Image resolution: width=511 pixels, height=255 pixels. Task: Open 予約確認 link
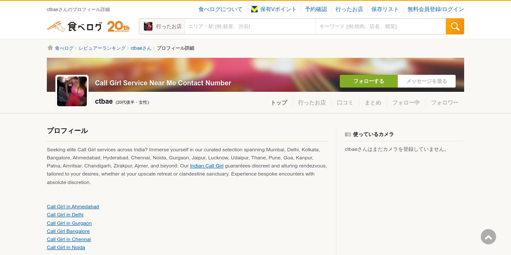316,9
